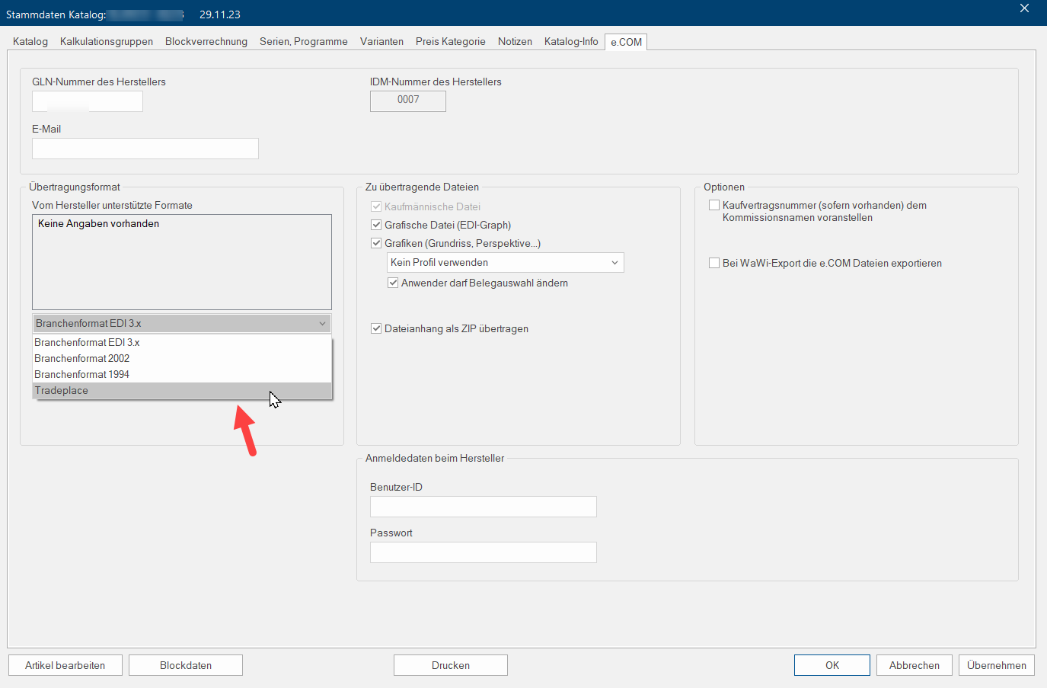Toggle Anwender darf Belegauswahl ändern
The width and height of the screenshot is (1047, 688).
(x=393, y=283)
